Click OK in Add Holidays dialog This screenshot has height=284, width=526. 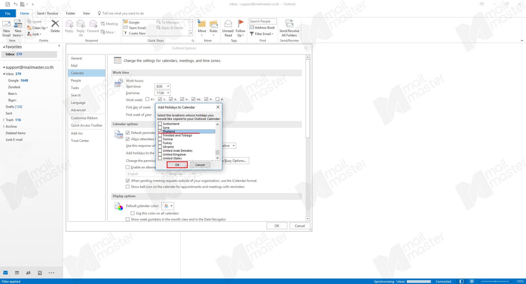tap(177, 165)
